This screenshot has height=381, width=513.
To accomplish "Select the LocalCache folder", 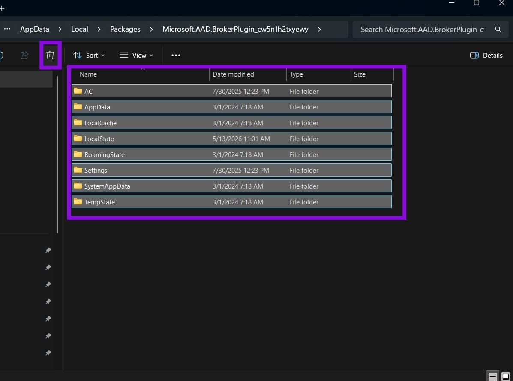I will point(231,123).
